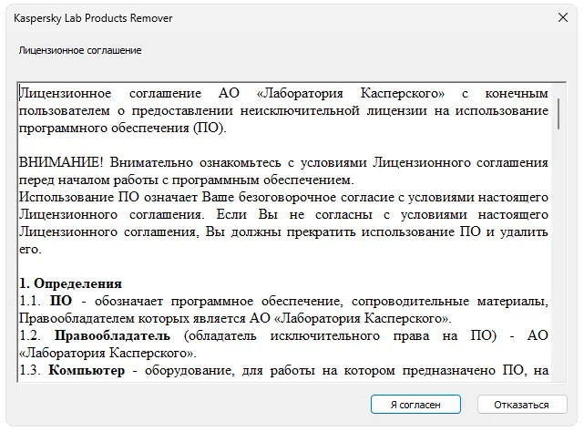
Task: Click the 'Лицензионное соглашение' label above the text box
Action: 80,50
